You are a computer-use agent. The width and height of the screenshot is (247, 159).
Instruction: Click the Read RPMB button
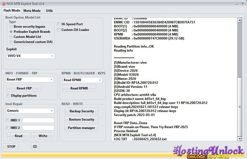pyautogui.click(x=79, y=88)
